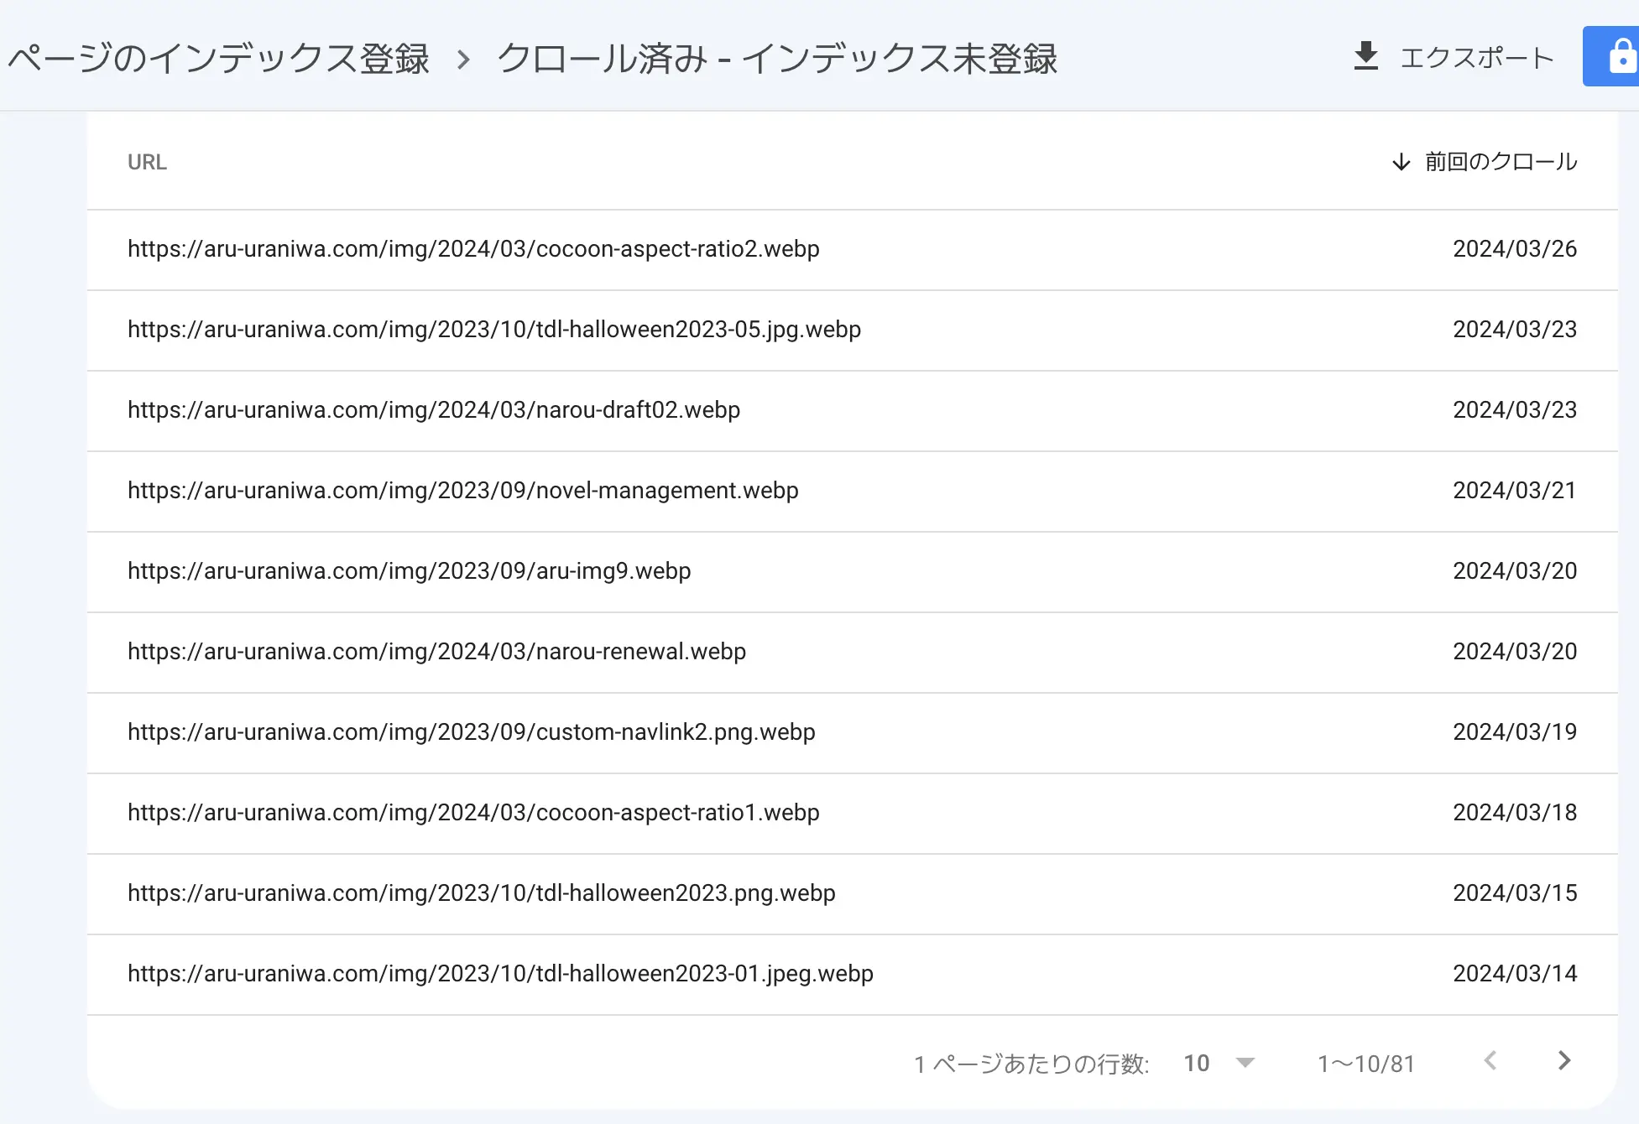Image resolution: width=1639 pixels, height=1124 pixels.
Task: Select the aru-img9.webp URL row
Action: (852, 572)
